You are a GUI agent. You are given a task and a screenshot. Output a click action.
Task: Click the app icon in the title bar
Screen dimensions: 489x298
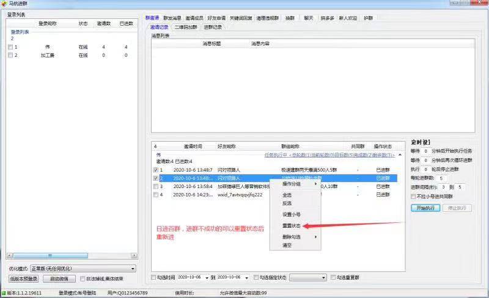[5, 4]
